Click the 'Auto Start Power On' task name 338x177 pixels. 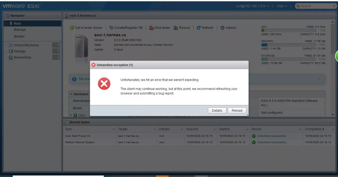(x=78, y=136)
